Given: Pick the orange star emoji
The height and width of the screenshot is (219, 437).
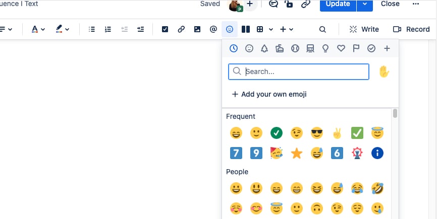Looking at the screenshot, I should 297,153.
